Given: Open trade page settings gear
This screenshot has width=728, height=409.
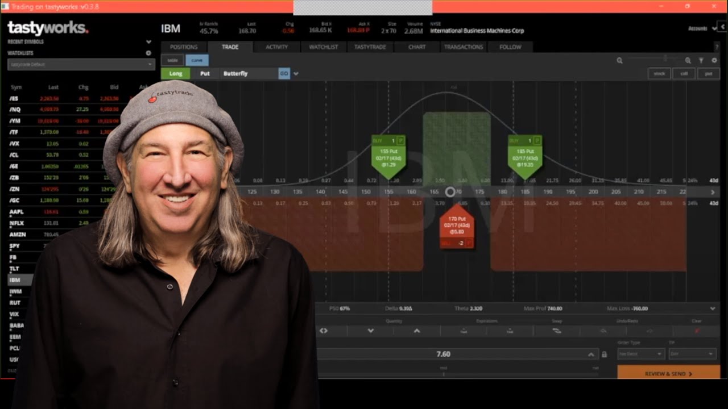Looking at the screenshot, I should click(714, 60).
